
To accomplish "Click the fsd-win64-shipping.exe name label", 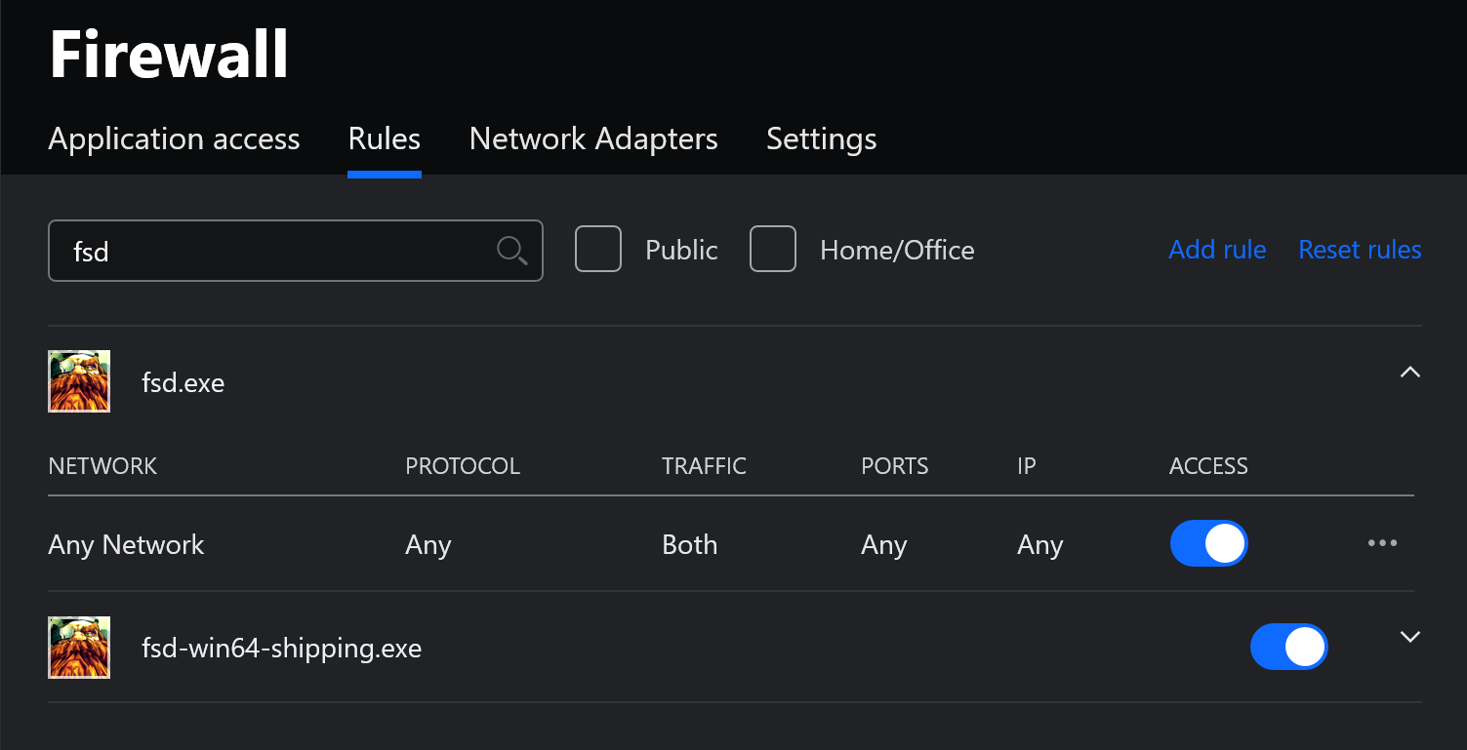I will [281, 648].
